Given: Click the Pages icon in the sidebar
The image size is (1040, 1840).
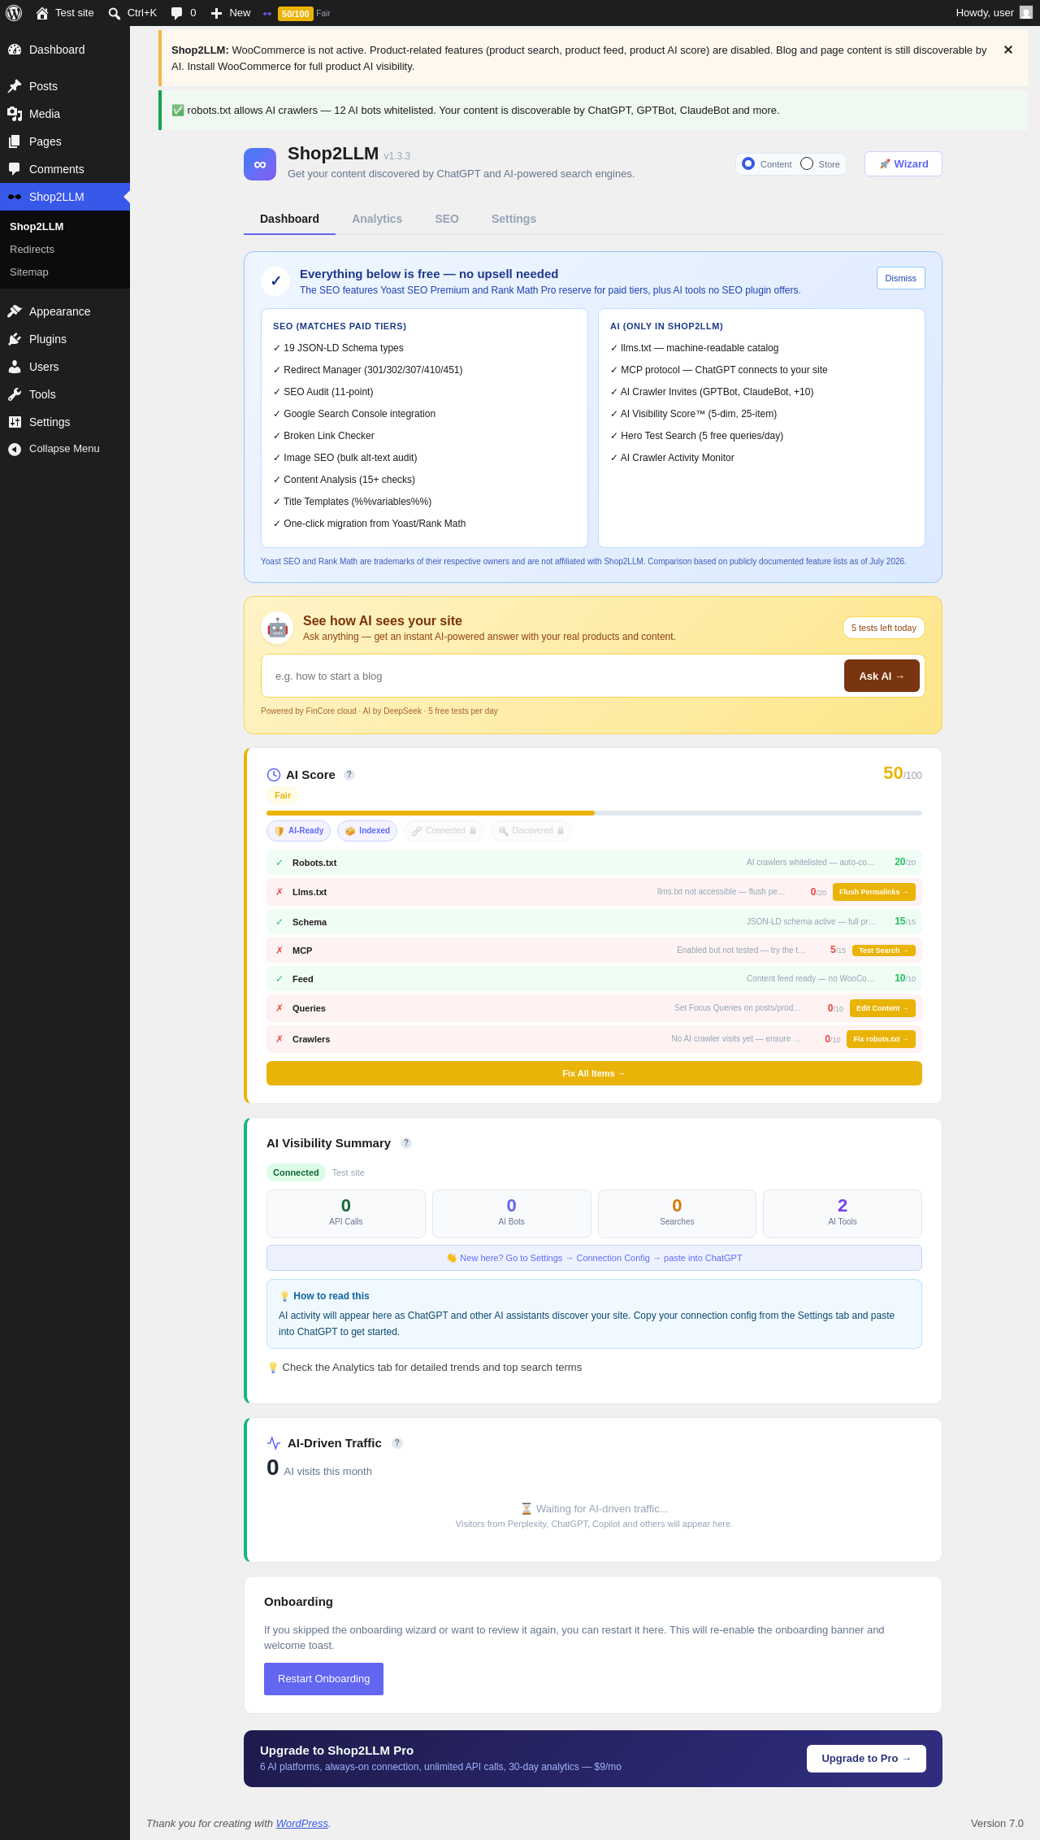Looking at the screenshot, I should (x=15, y=141).
